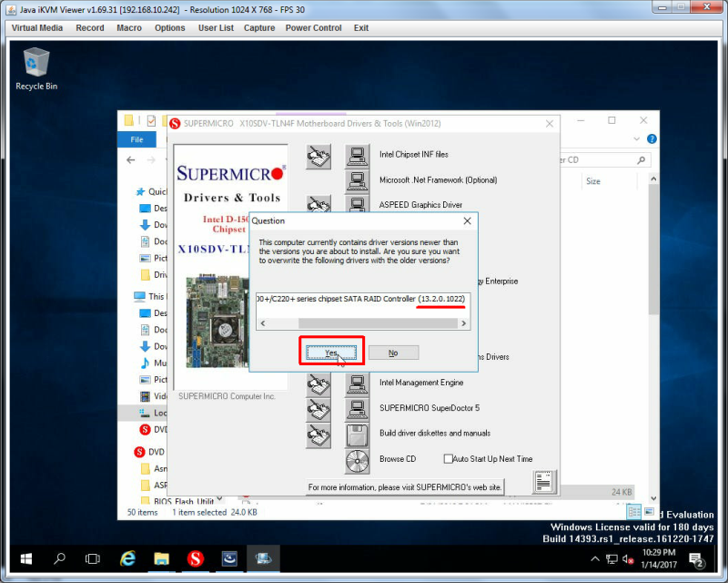
Task: Click the network tray icon
Action: [x=612, y=559]
